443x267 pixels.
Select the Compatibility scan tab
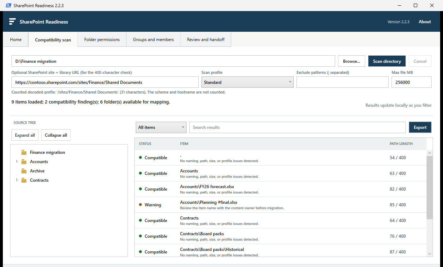pyautogui.click(x=53, y=40)
